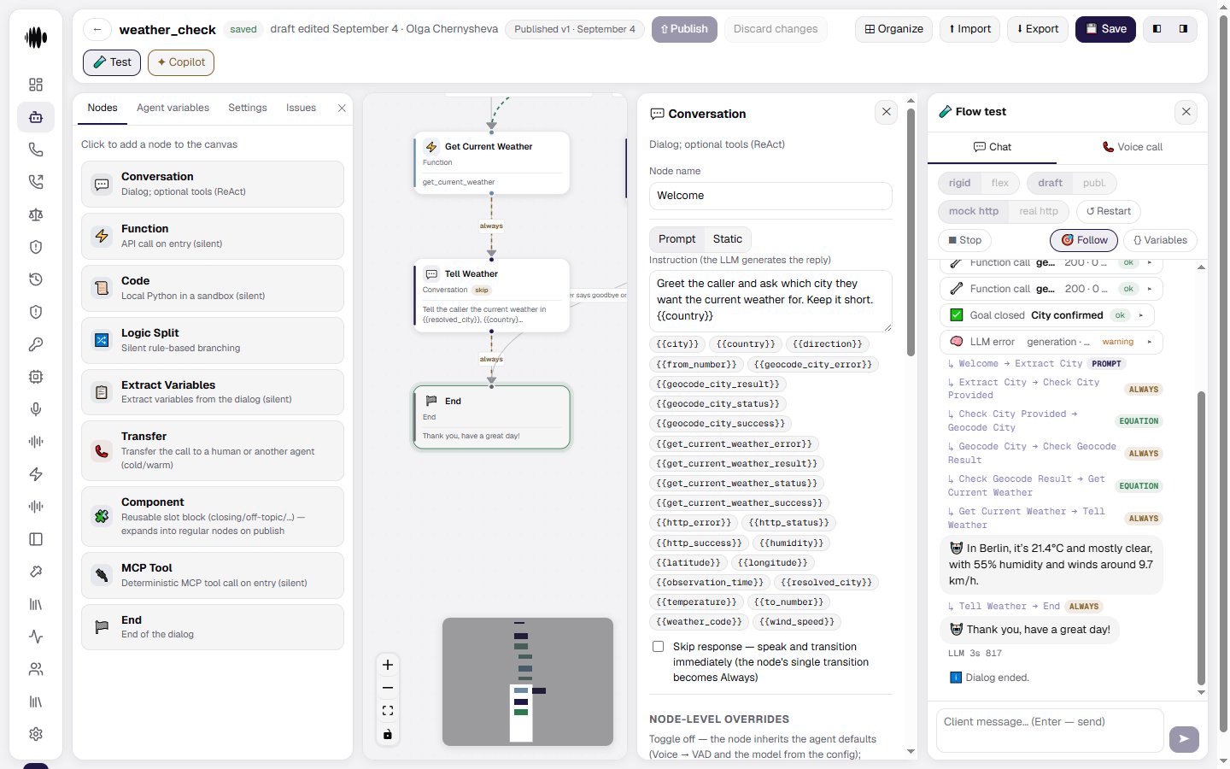Open the key icon in left sidebar

click(36, 344)
